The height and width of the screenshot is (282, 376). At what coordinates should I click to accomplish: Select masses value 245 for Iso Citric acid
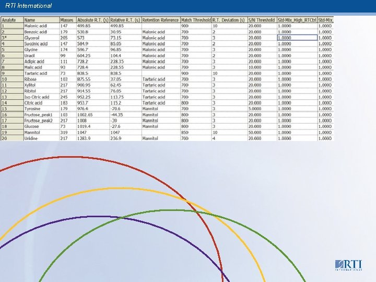point(68,97)
